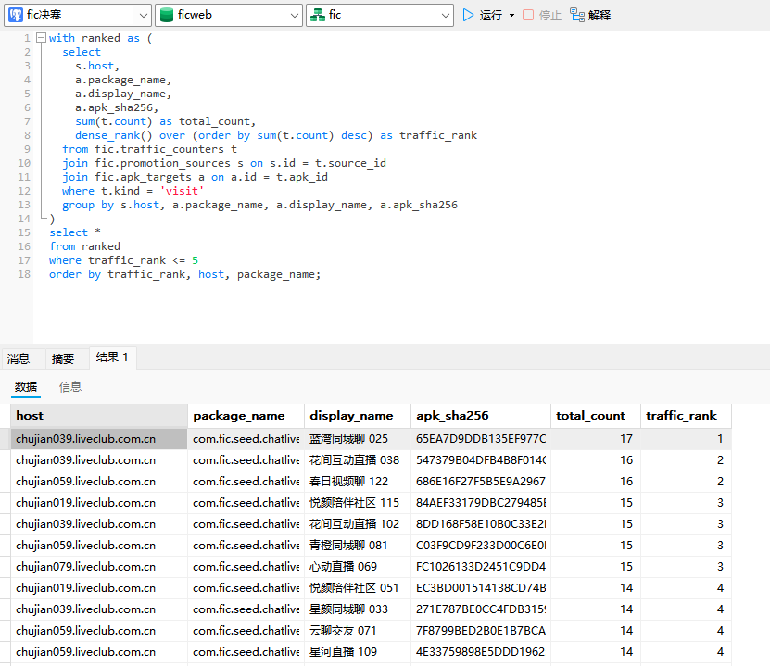Select cell 悦颜陪伴社区 115

pyautogui.click(x=358, y=503)
